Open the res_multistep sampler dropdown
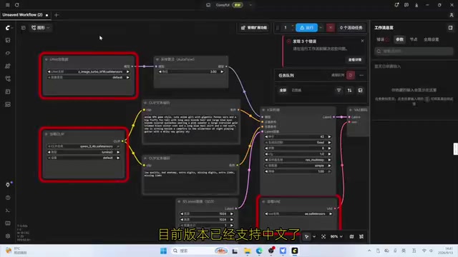Viewport: 458px width, 257px height. (298, 160)
